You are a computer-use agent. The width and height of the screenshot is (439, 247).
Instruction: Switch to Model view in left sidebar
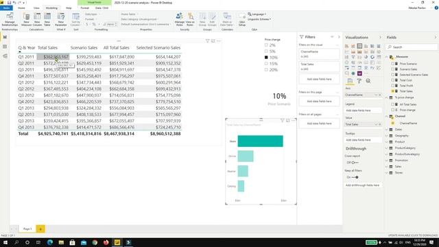tap(5, 56)
